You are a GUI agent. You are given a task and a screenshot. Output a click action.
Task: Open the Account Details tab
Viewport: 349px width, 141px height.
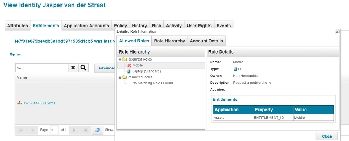(206, 41)
